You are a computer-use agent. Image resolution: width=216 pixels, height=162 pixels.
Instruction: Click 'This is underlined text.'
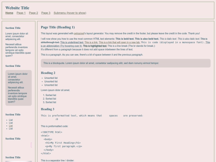tap(72, 42)
